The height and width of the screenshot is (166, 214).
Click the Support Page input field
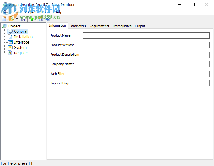146,83
